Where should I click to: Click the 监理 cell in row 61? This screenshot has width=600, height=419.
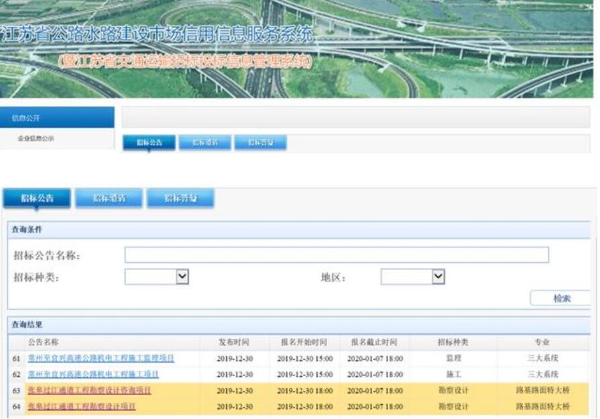point(454,358)
